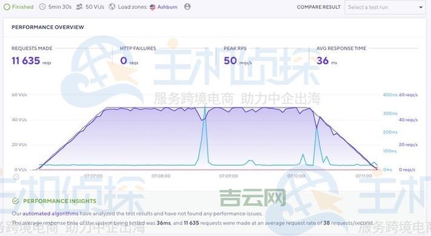Click the 07:10:00 time axis label
Viewport: 431px width, 236px height.
click(x=297, y=176)
